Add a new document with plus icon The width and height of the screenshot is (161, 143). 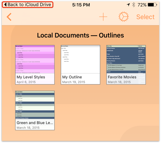pyautogui.click(x=103, y=17)
